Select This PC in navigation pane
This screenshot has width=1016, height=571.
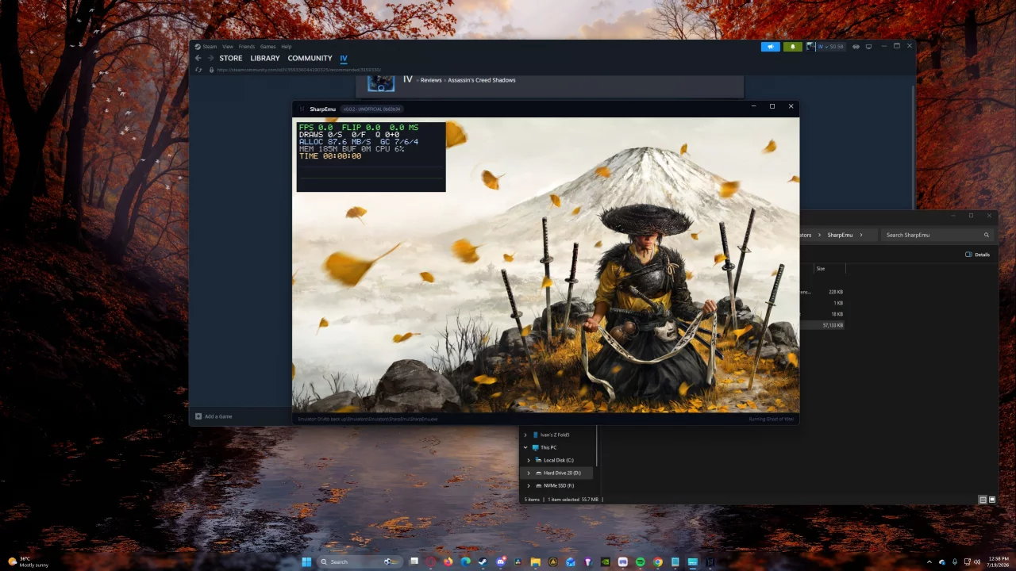[545, 447]
